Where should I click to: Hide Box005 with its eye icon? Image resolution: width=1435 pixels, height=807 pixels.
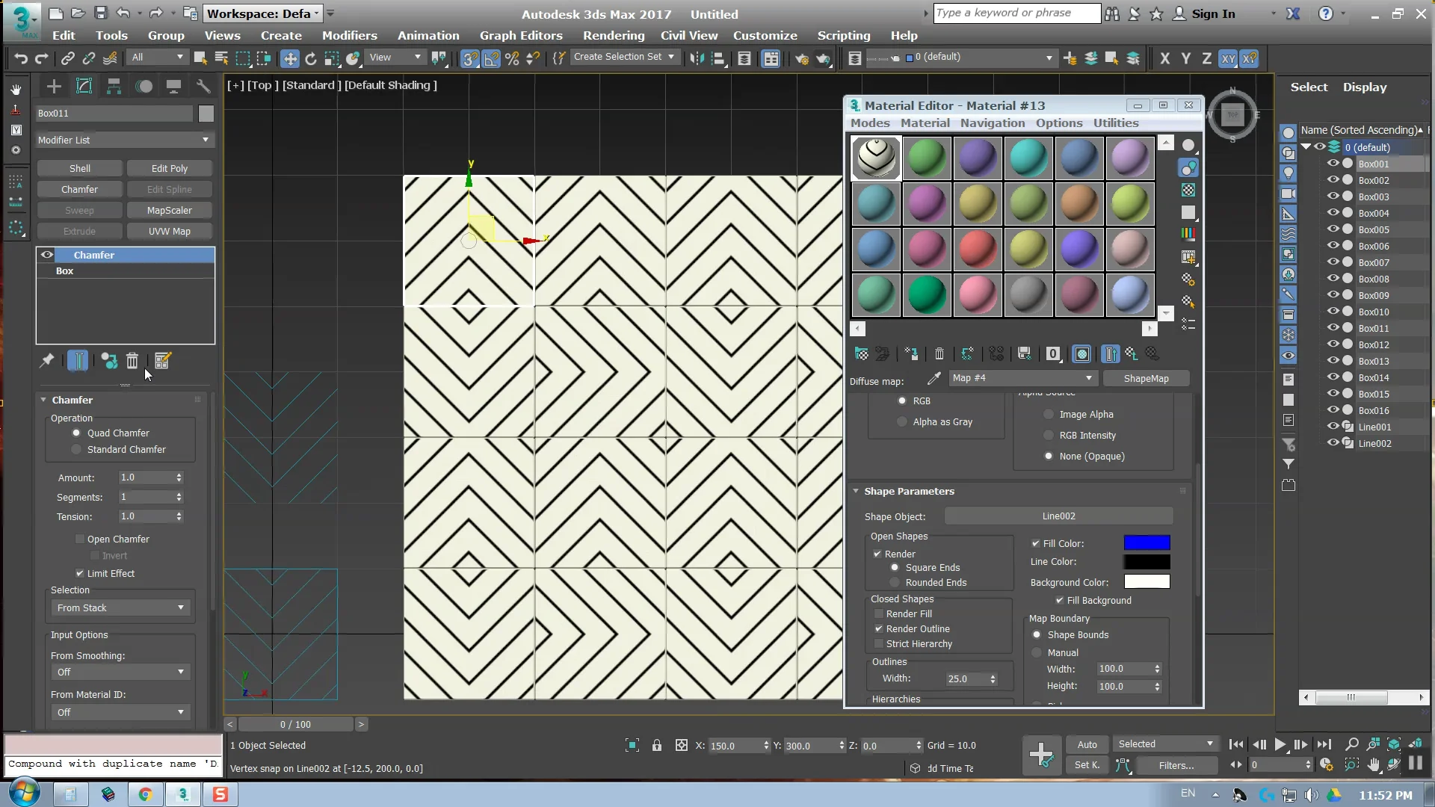click(1333, 229)
